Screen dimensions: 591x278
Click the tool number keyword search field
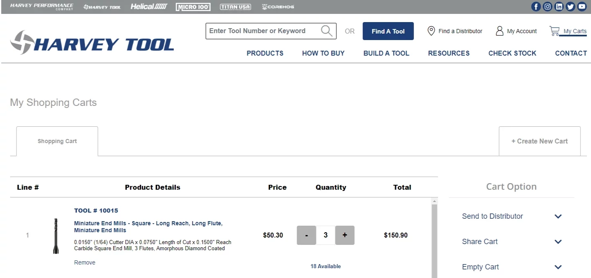point(262,31)
